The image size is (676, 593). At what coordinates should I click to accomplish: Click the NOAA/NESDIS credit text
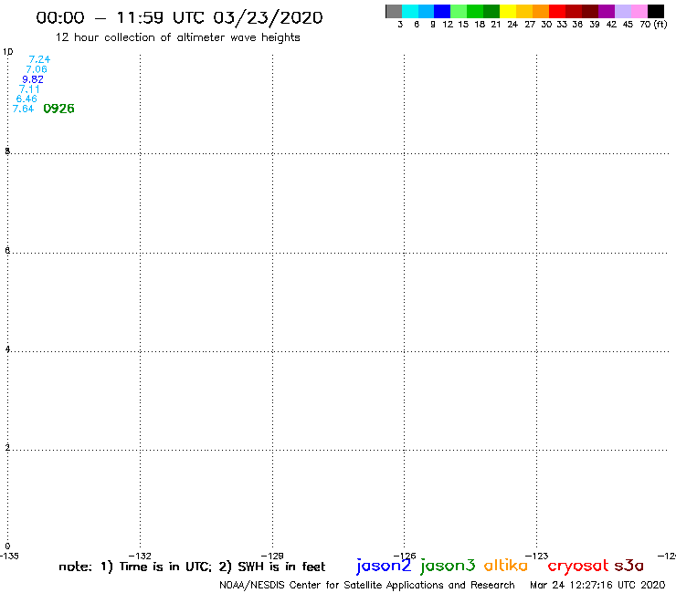point(367,585)
